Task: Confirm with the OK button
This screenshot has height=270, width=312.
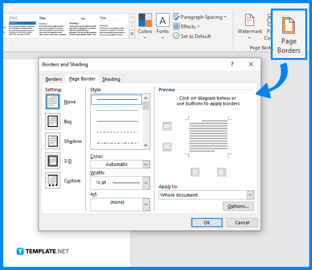Action: 207,223
